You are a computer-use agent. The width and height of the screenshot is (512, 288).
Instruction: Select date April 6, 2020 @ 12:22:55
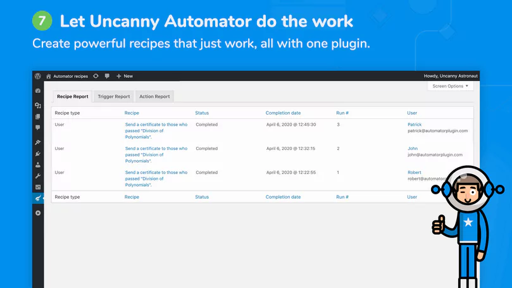(291, 172)
